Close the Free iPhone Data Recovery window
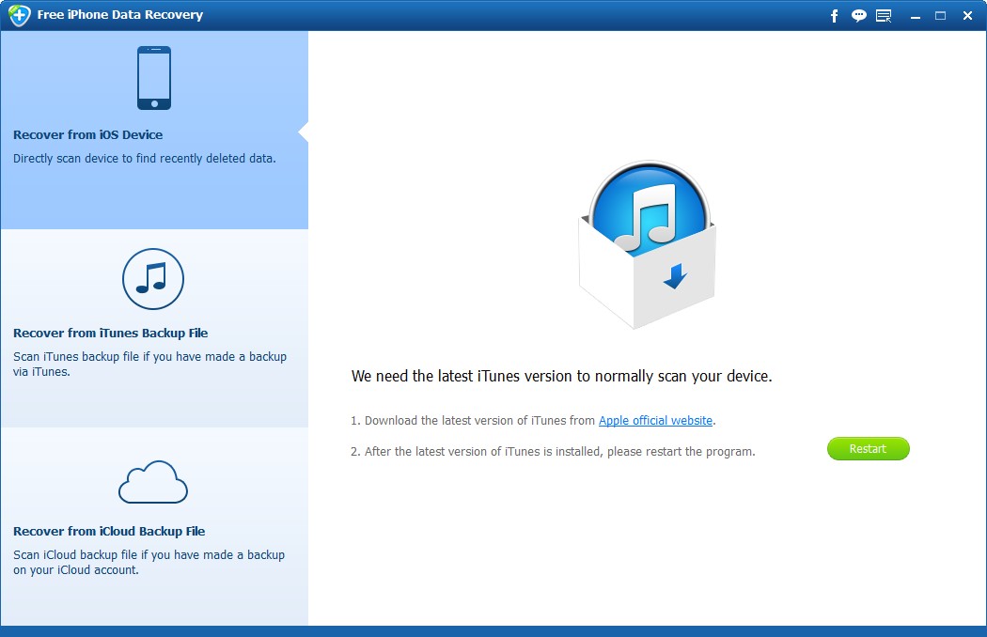The height and width of the screenshot is (637, 987). (x=967, y=16)
